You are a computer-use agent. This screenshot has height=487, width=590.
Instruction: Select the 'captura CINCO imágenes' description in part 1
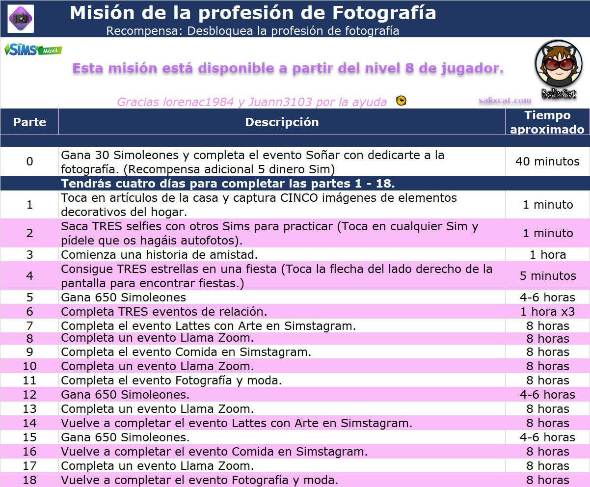coord(282,205)
